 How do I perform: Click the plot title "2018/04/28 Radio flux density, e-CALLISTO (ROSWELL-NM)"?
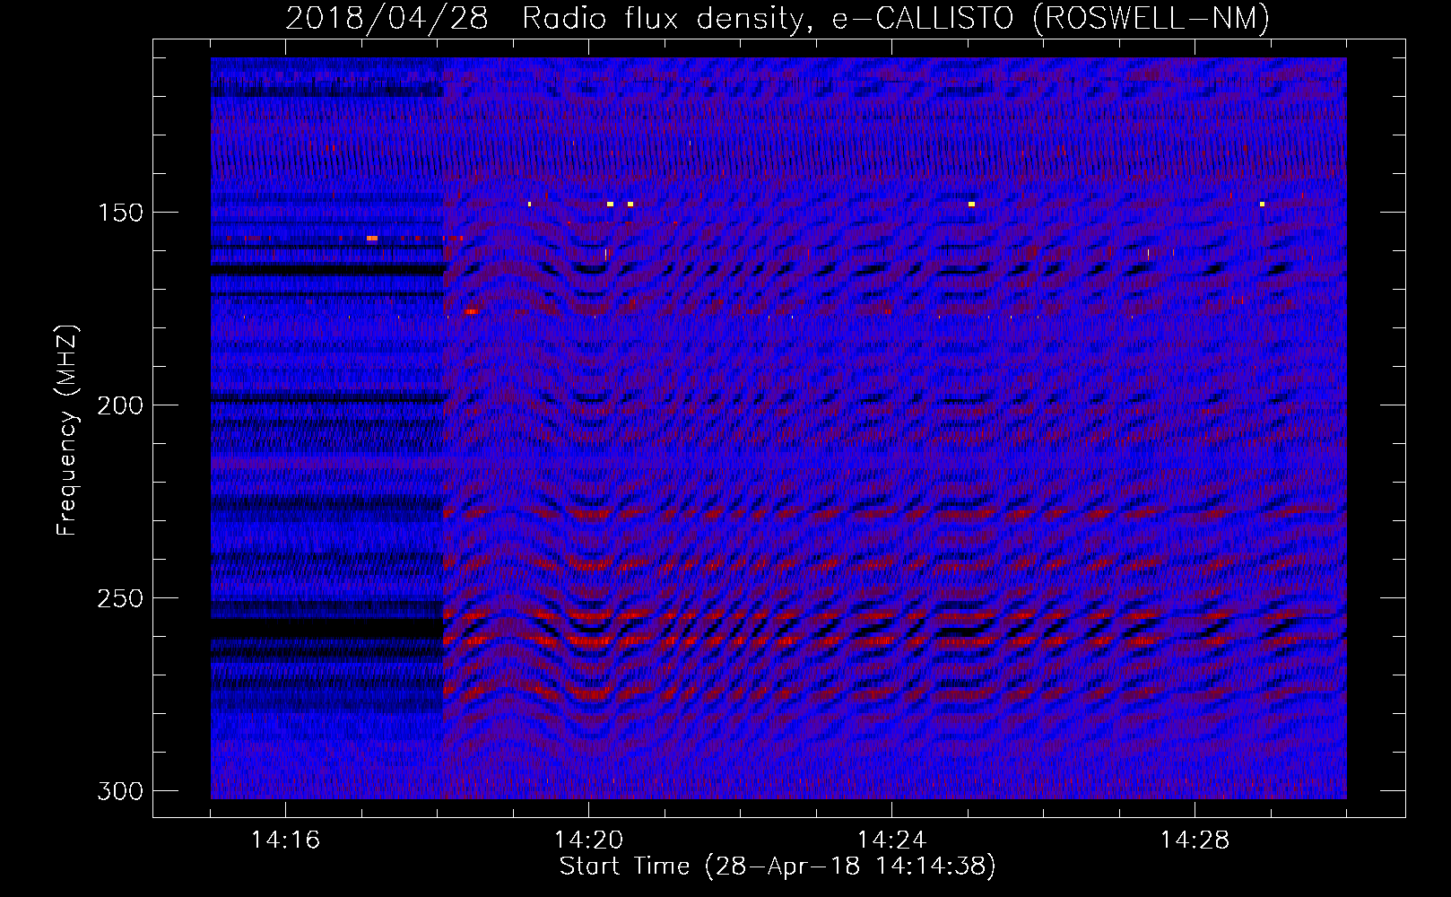pyautogui.click(x=778, y=19)
